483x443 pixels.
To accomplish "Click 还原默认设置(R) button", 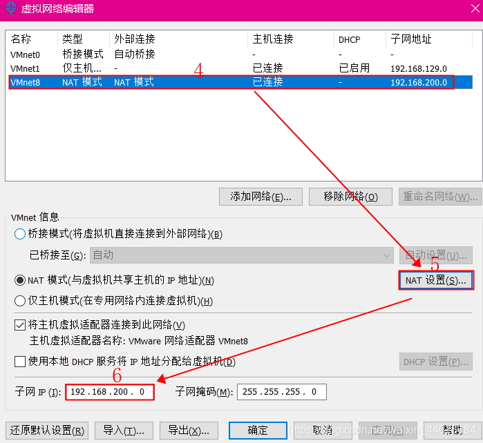I will (x=47, y=431).
